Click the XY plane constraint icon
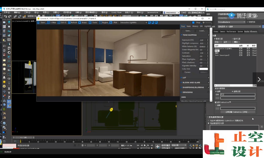 coord(9,101)
